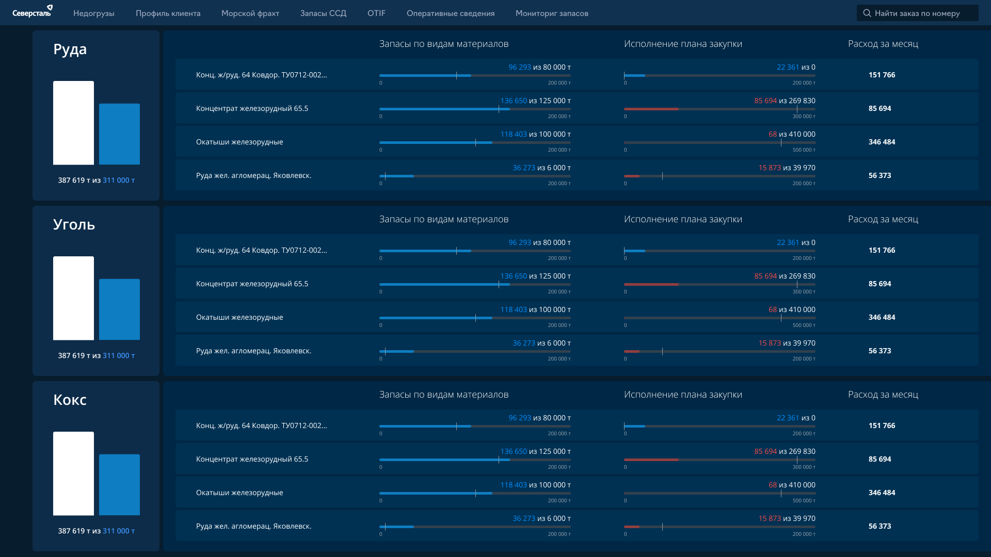Screen dimensions: 991x557
Task: Click the Окатыши железорудные stock bar in Руда
Action: pyautogui.click(x=475, y=143)
